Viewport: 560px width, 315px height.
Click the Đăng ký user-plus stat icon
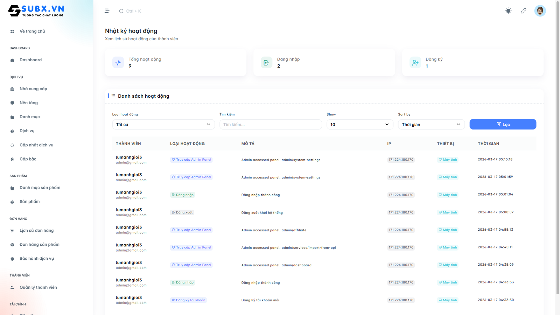[415, 63]
